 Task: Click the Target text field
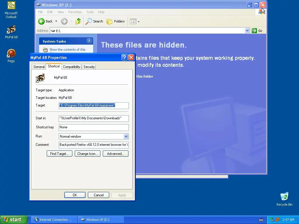coord(94,106)
